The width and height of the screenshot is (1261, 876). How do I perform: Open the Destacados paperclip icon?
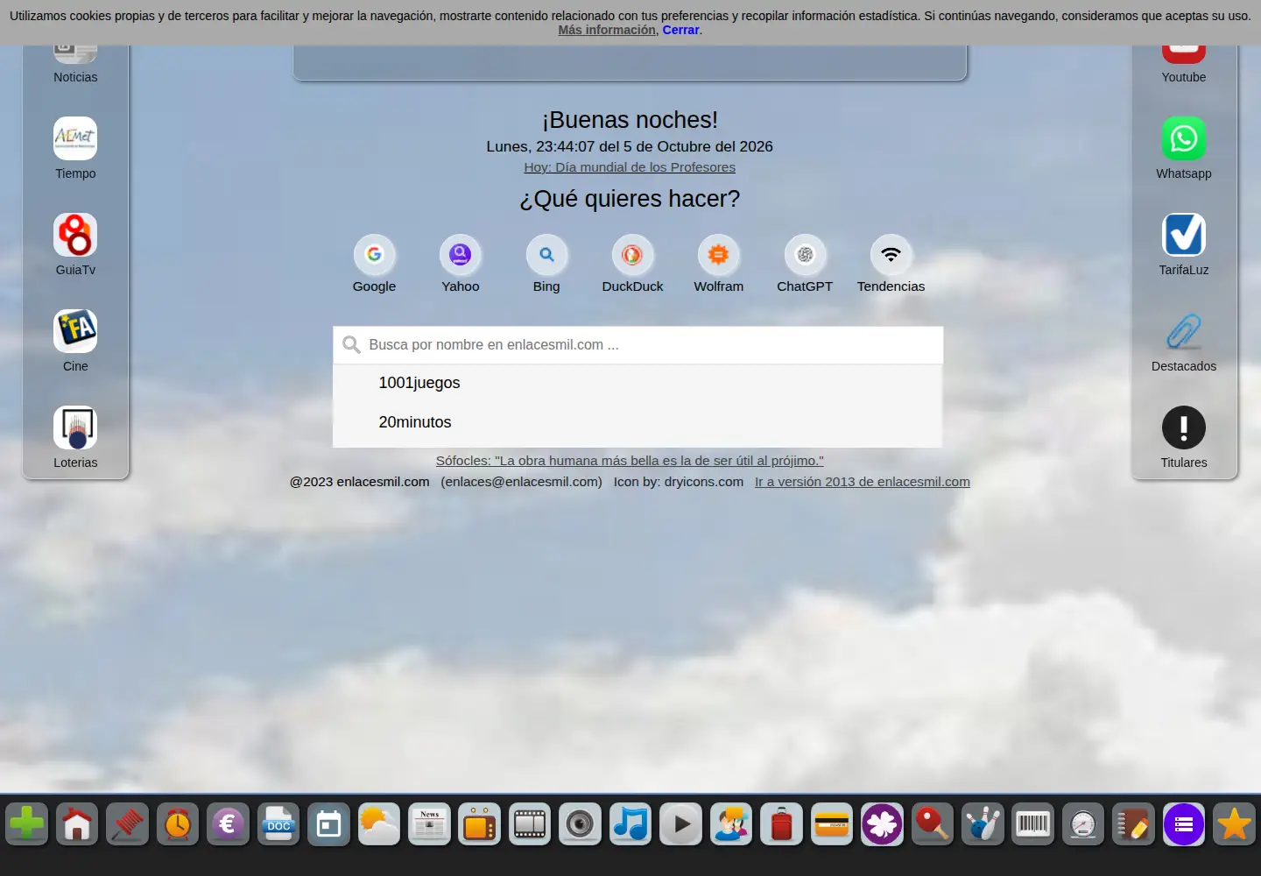click(1183, 331)
